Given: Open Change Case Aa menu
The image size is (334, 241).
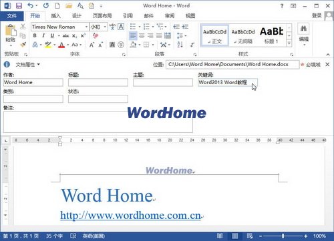Looking at the screenshot, I should 75,45.
